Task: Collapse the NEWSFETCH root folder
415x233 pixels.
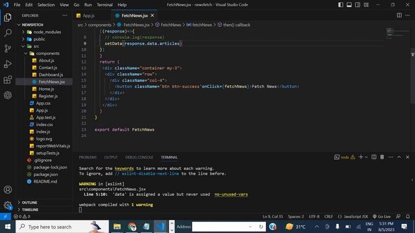Action: [x=44, y=25]
